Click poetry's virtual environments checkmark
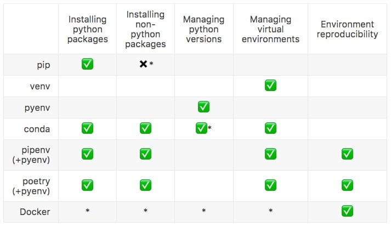 [270, 185]
